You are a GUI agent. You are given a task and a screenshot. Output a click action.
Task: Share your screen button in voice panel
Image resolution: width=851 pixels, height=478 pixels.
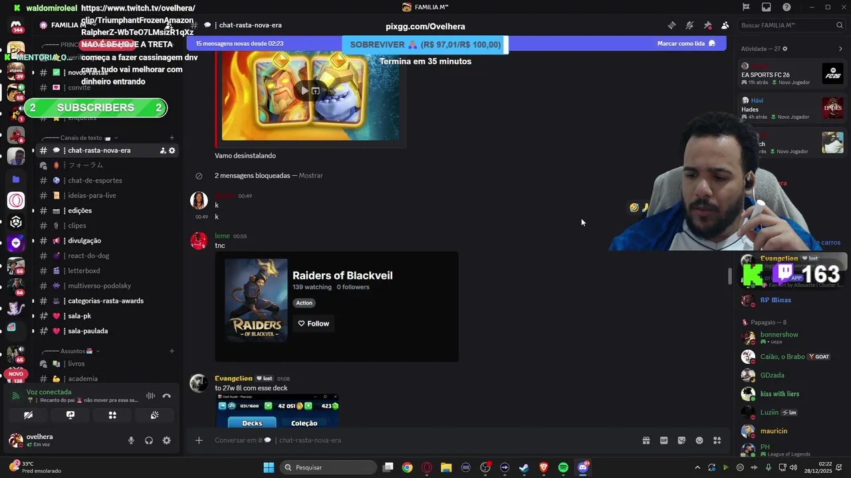(x=70, y=416)
